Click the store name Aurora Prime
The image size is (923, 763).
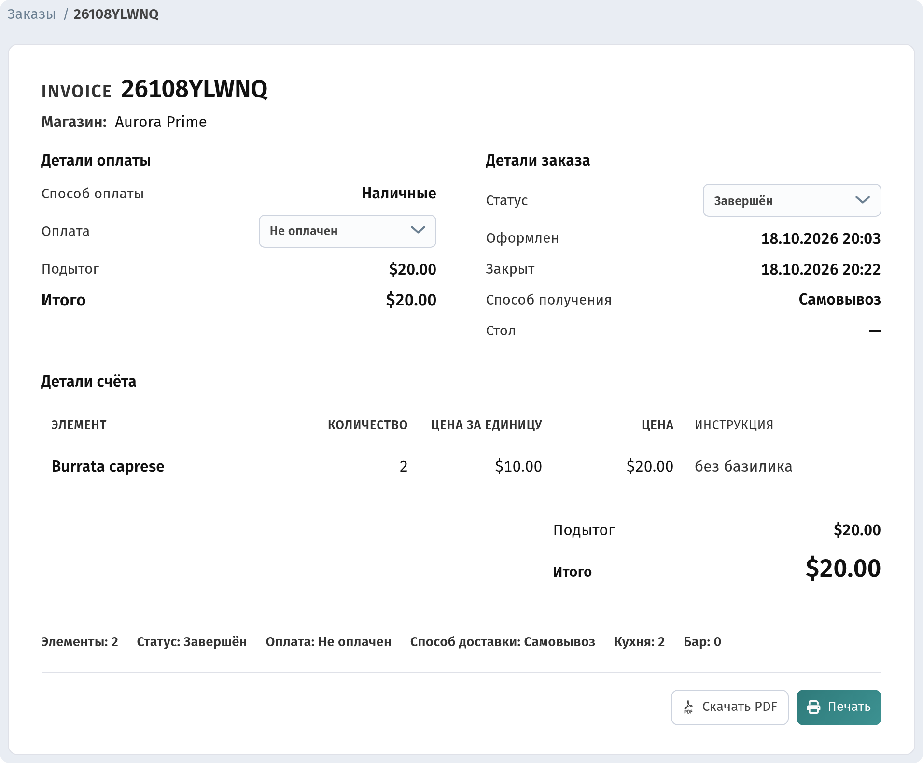coord(161,122)
